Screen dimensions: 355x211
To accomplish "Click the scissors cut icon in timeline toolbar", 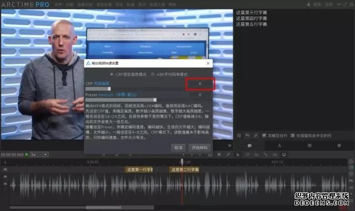I will click(x=256, y=154).
